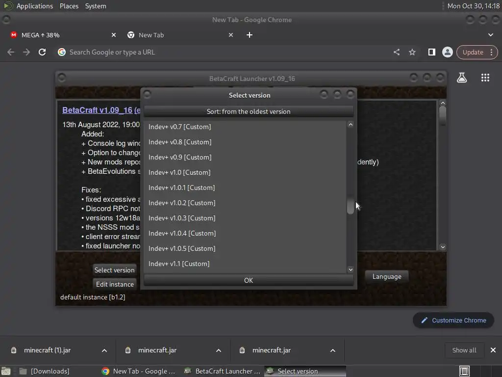The image size is (502, 377).
Task: Click the clock showing Mon Oct 30
Action: coord(473,6)
